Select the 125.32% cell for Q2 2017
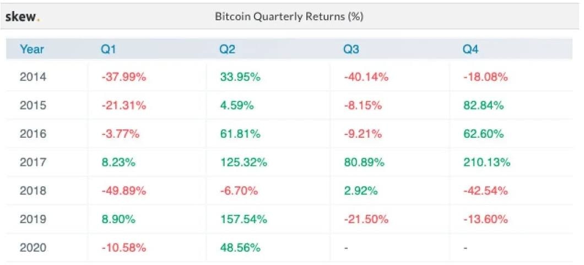Screen dimensions: 584x265 (x=243, y=163)
